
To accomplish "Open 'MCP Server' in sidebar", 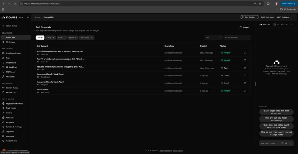I will pyautogui.click(x=16, y=72).
